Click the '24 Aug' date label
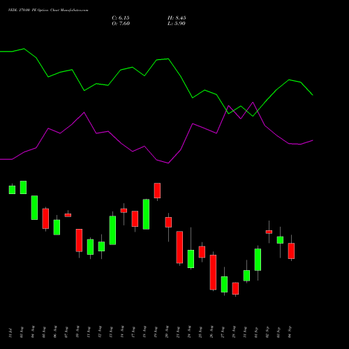349x349 pixels. (189, 332)
